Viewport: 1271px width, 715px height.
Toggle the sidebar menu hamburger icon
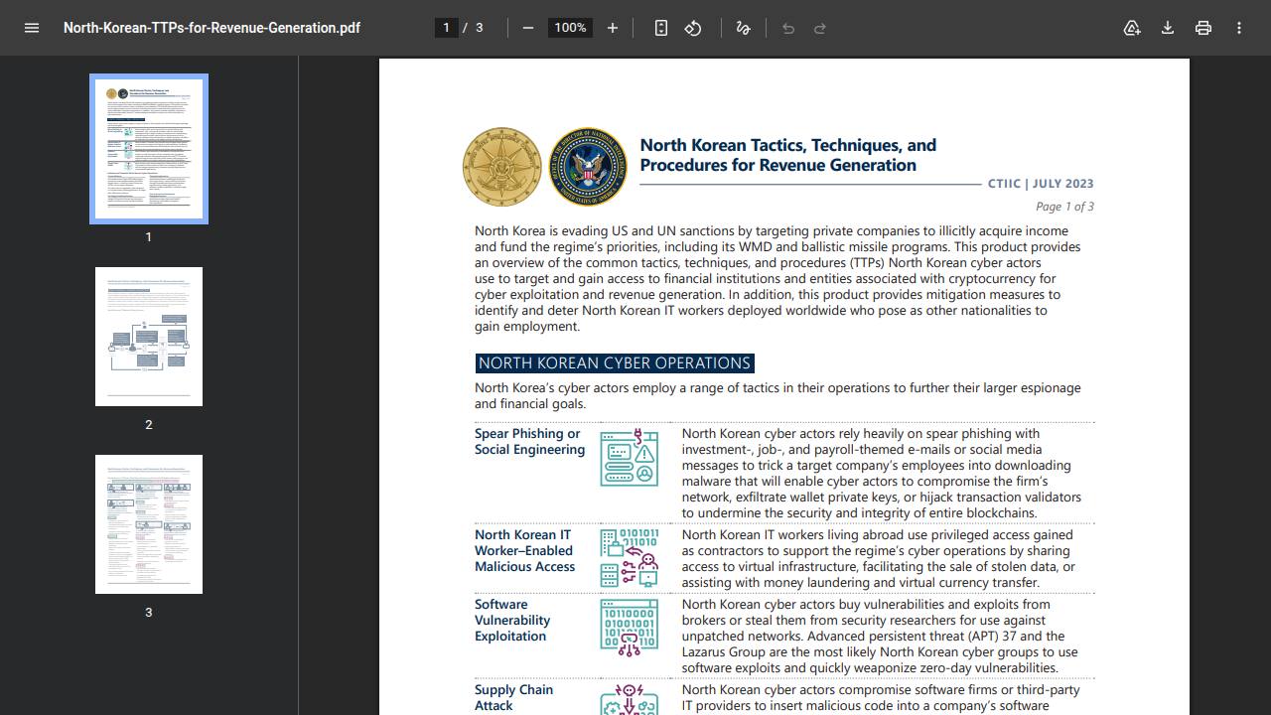point(32,28)
